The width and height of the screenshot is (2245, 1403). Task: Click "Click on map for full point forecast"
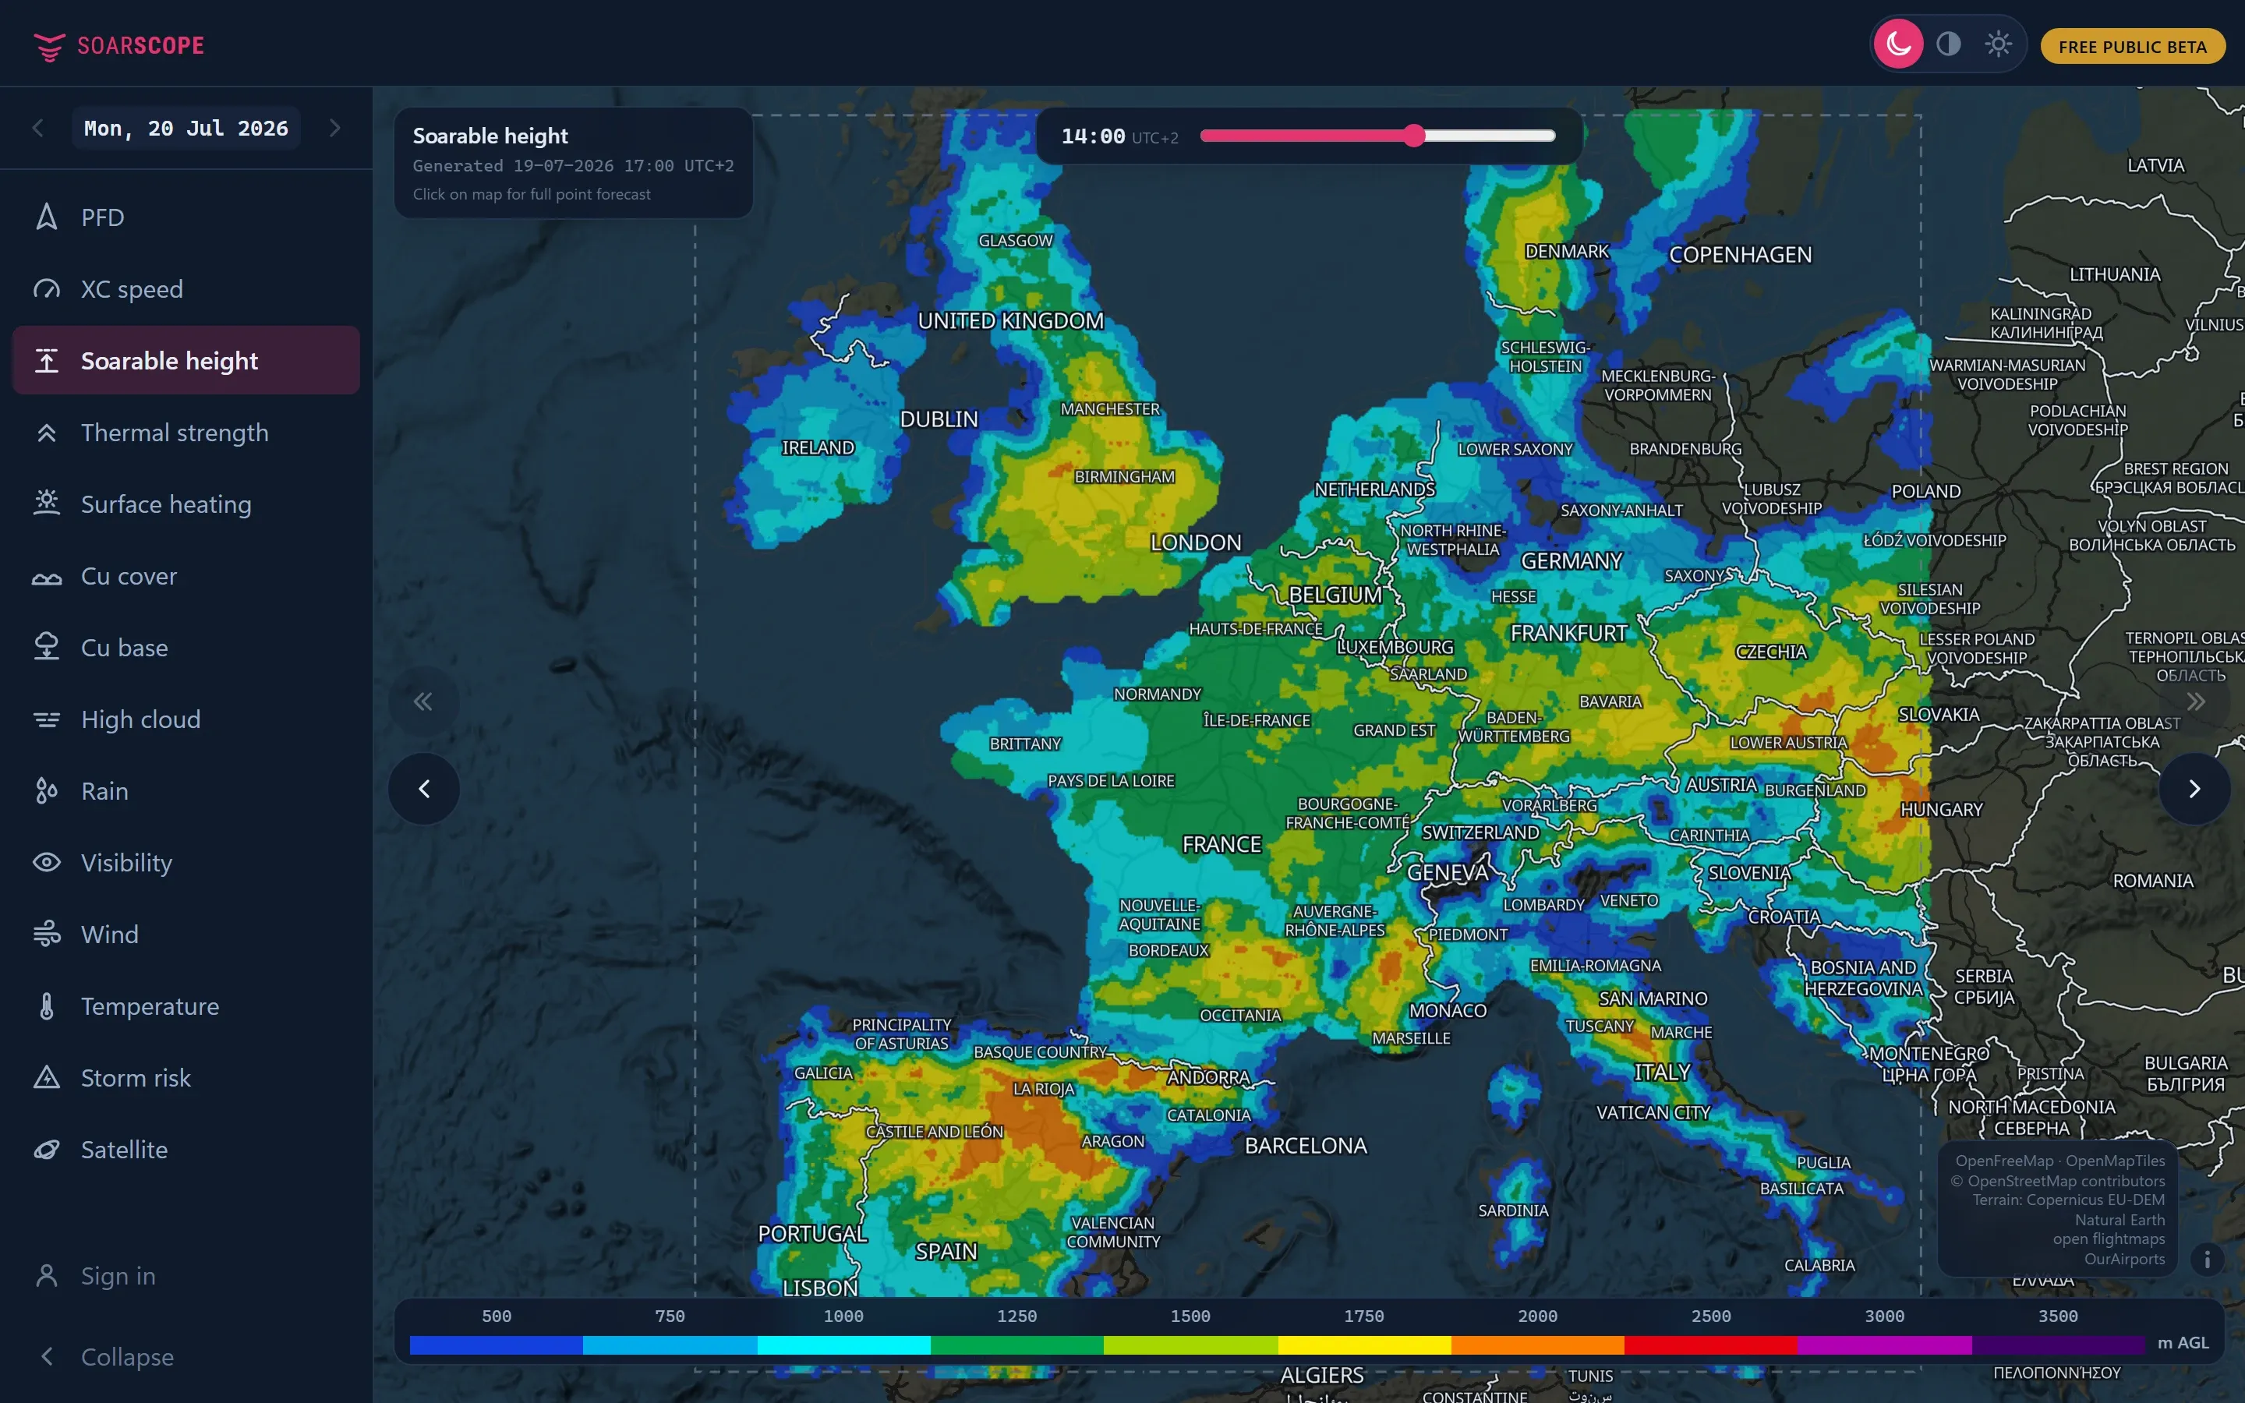tap(532, 194)
